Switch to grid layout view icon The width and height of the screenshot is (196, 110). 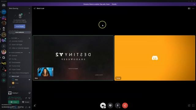(189, 9)
